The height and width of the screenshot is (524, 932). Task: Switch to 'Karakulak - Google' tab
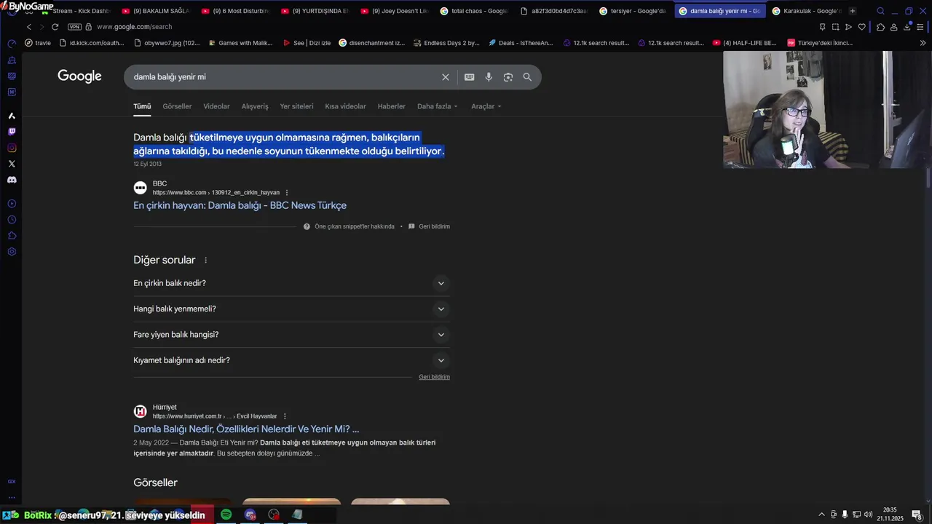click(x=805, y=11)
